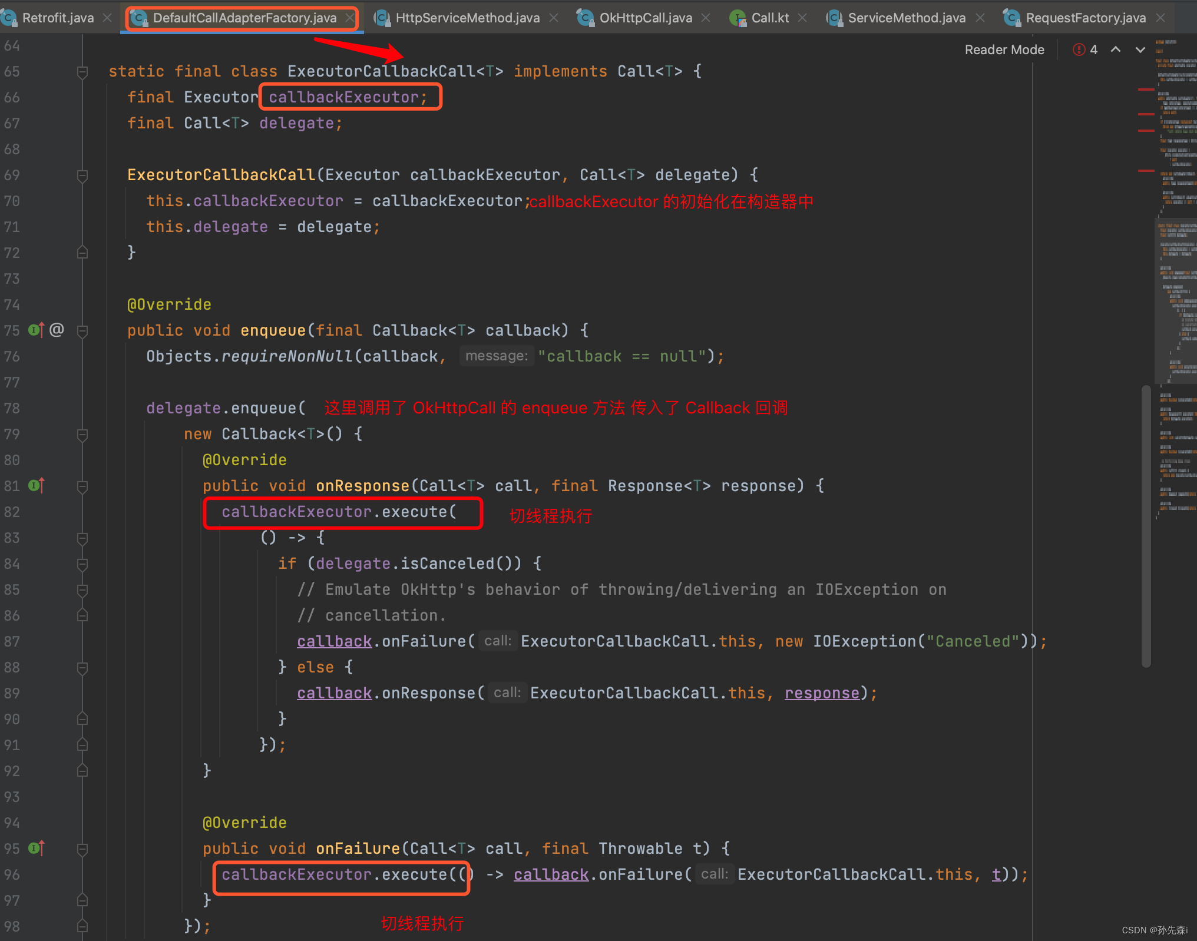Close the Call.kt tab

[x=802, y=18]
